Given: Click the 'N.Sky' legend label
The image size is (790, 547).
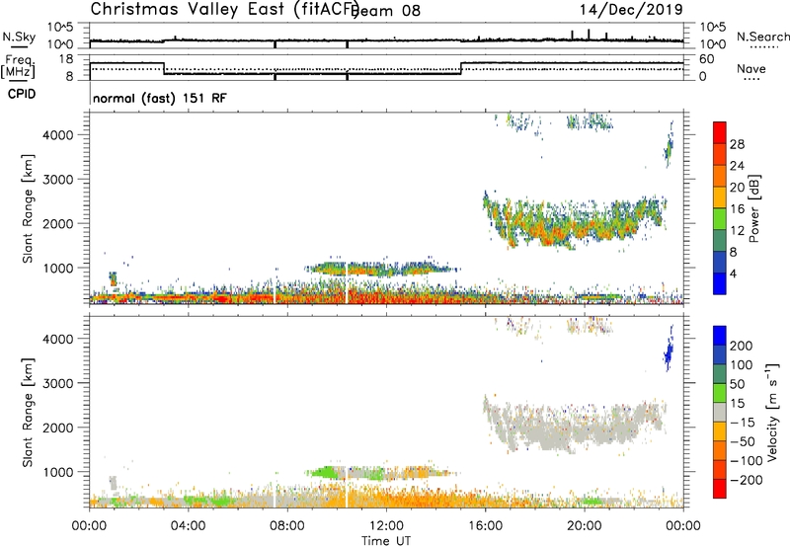Looking at the screenshot, I should click(x=19, y=37).
